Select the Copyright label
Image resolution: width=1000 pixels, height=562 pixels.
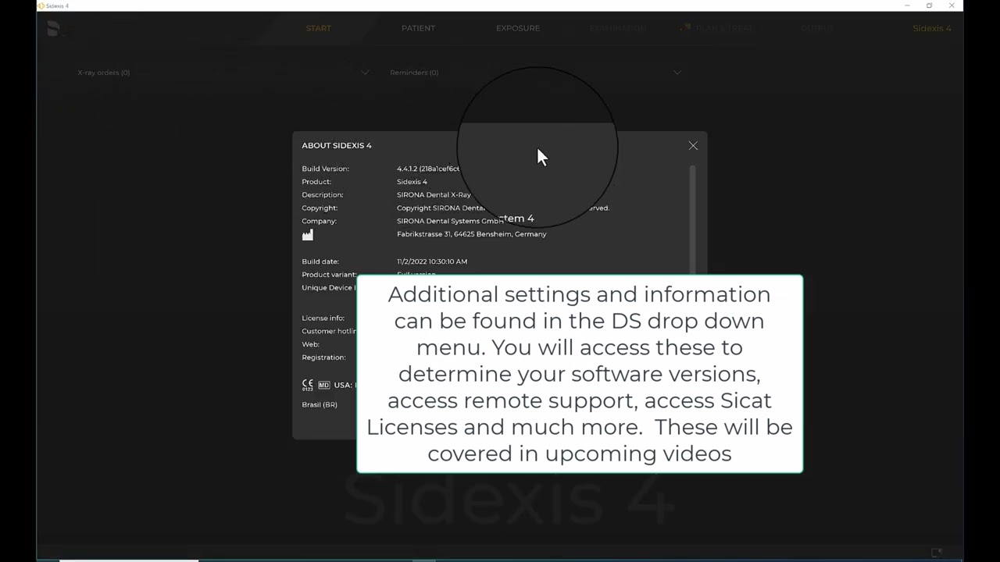point(320,208)
